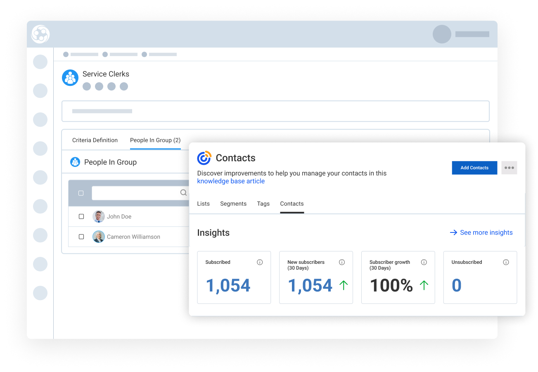Select the Contacts tab

tap(292, 204)
